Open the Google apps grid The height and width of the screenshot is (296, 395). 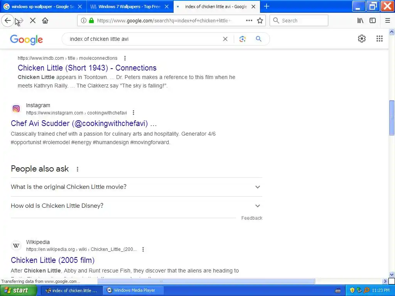[380, 39]
